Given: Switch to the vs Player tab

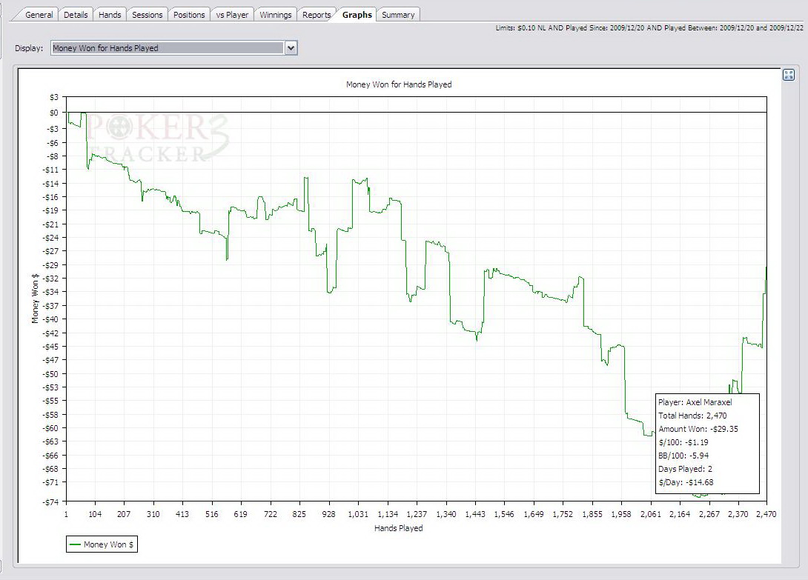Looking at the screenshot, I should point(233,15).
